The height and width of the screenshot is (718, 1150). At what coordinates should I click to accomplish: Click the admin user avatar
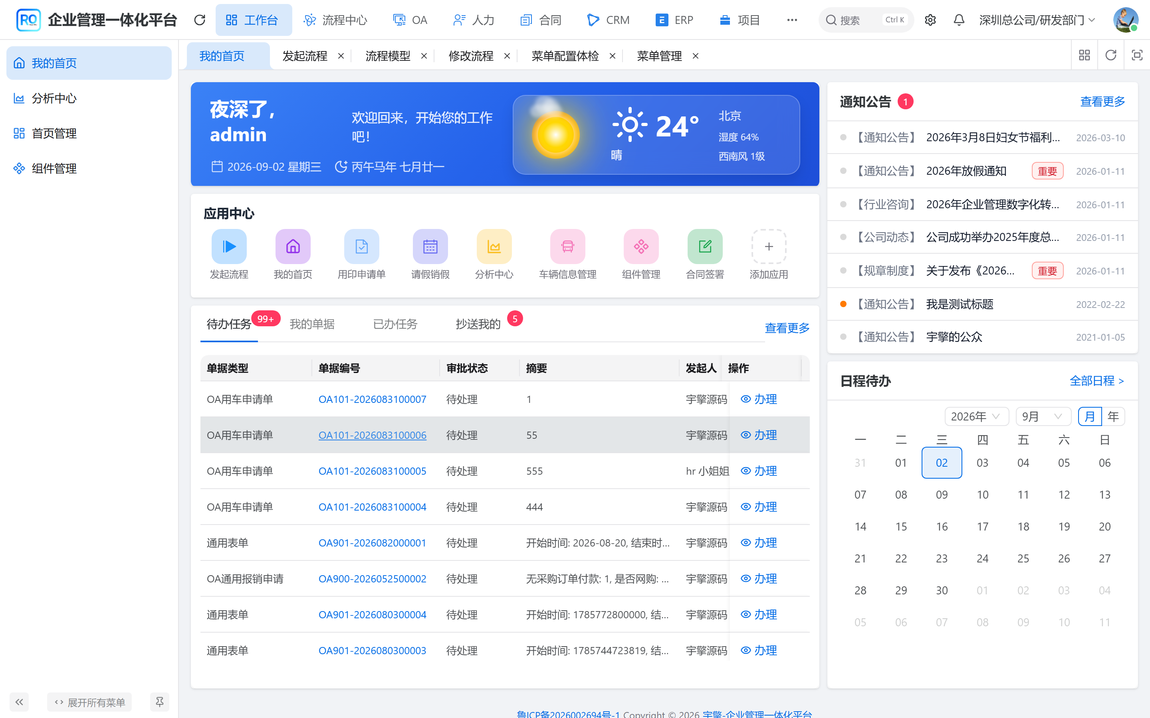coord(1125,20)
